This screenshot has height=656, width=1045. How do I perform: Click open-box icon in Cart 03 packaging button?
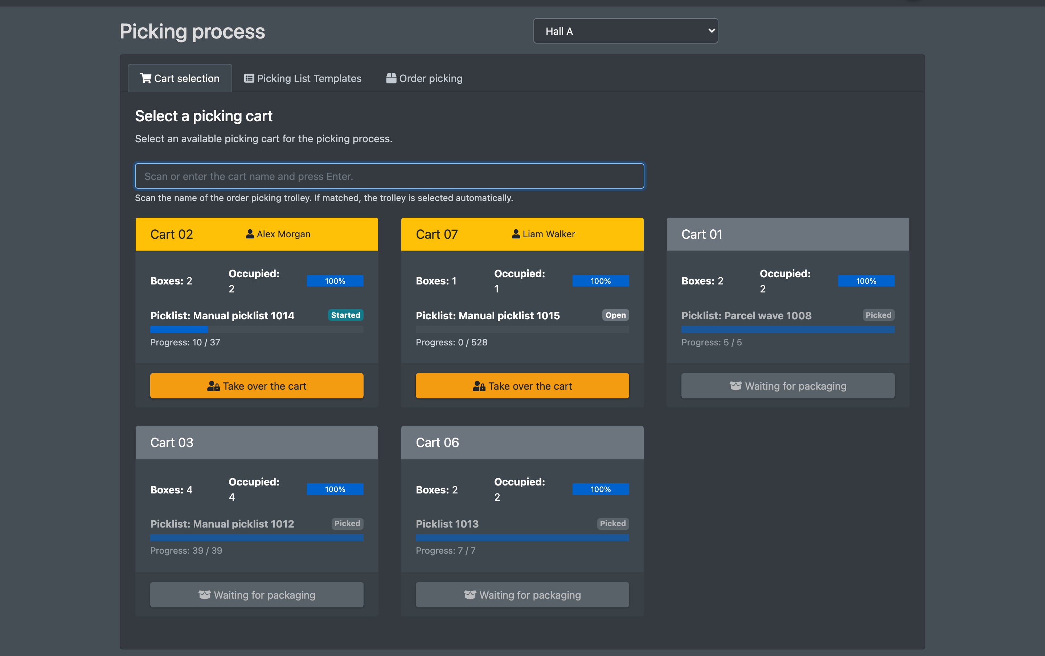click(205, 594)
